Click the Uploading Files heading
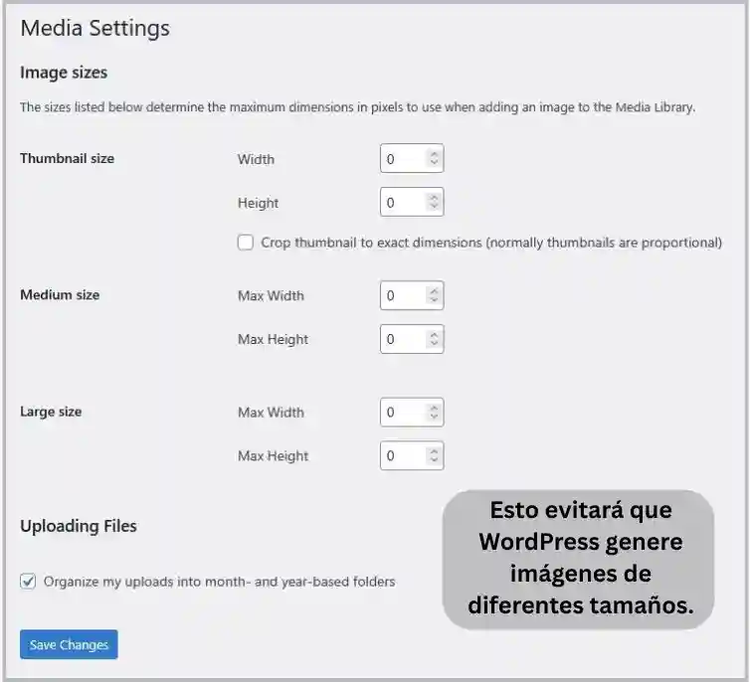Screen dimensions: 751x682 [x=78, y=526]
